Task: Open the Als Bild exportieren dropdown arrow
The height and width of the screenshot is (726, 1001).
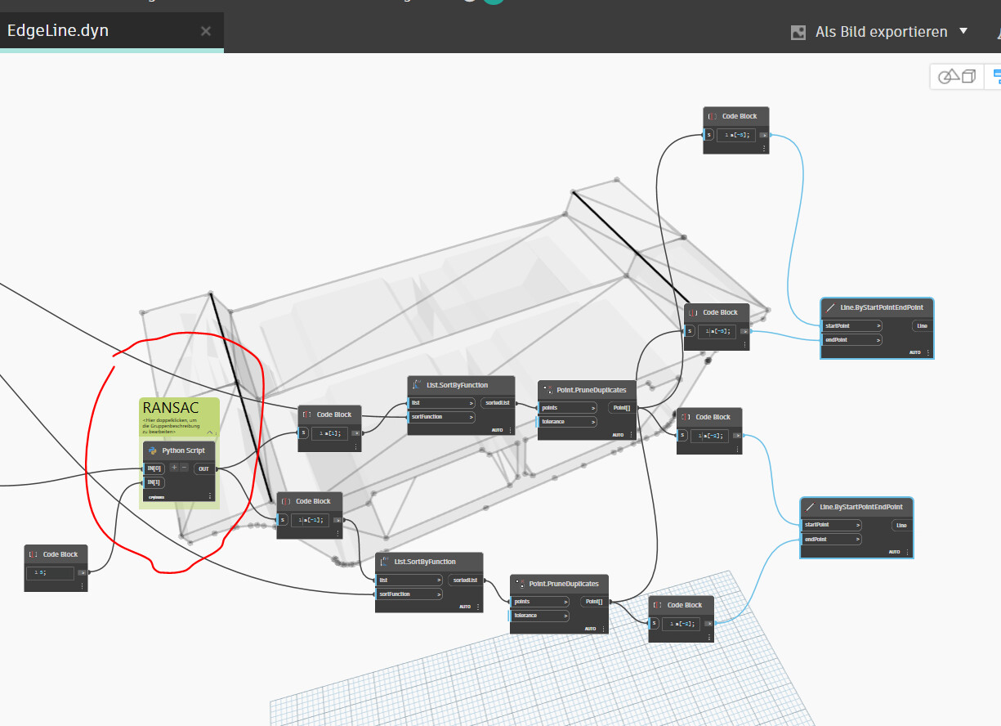Action: pyautogui.click(x=963, y=31)
